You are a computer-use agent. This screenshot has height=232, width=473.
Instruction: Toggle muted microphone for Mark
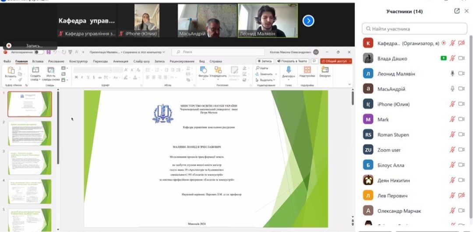tap(452, 119)
